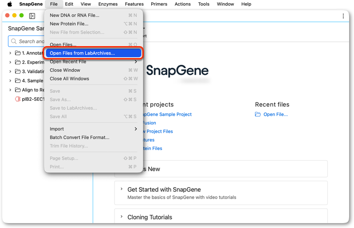The width and height of the screenshot is (354, 228).
Task: Click the sidebar collapse panel icon
Action: pos(32,16)
